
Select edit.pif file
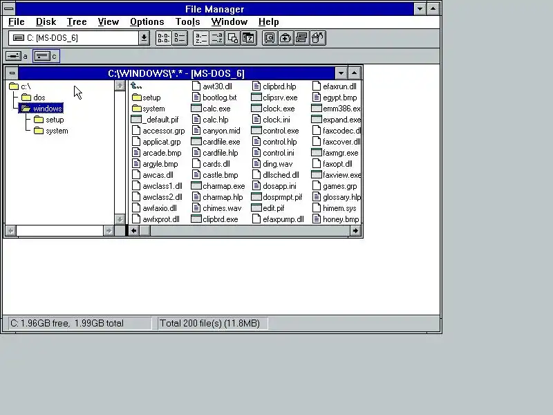click(268, 208)
